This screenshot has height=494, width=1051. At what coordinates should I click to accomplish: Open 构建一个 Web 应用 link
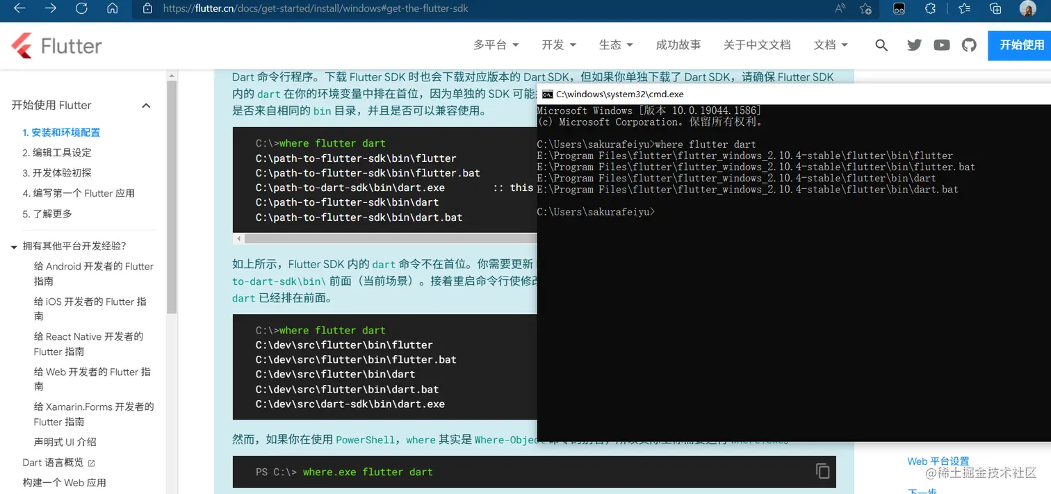coord(64,483)
